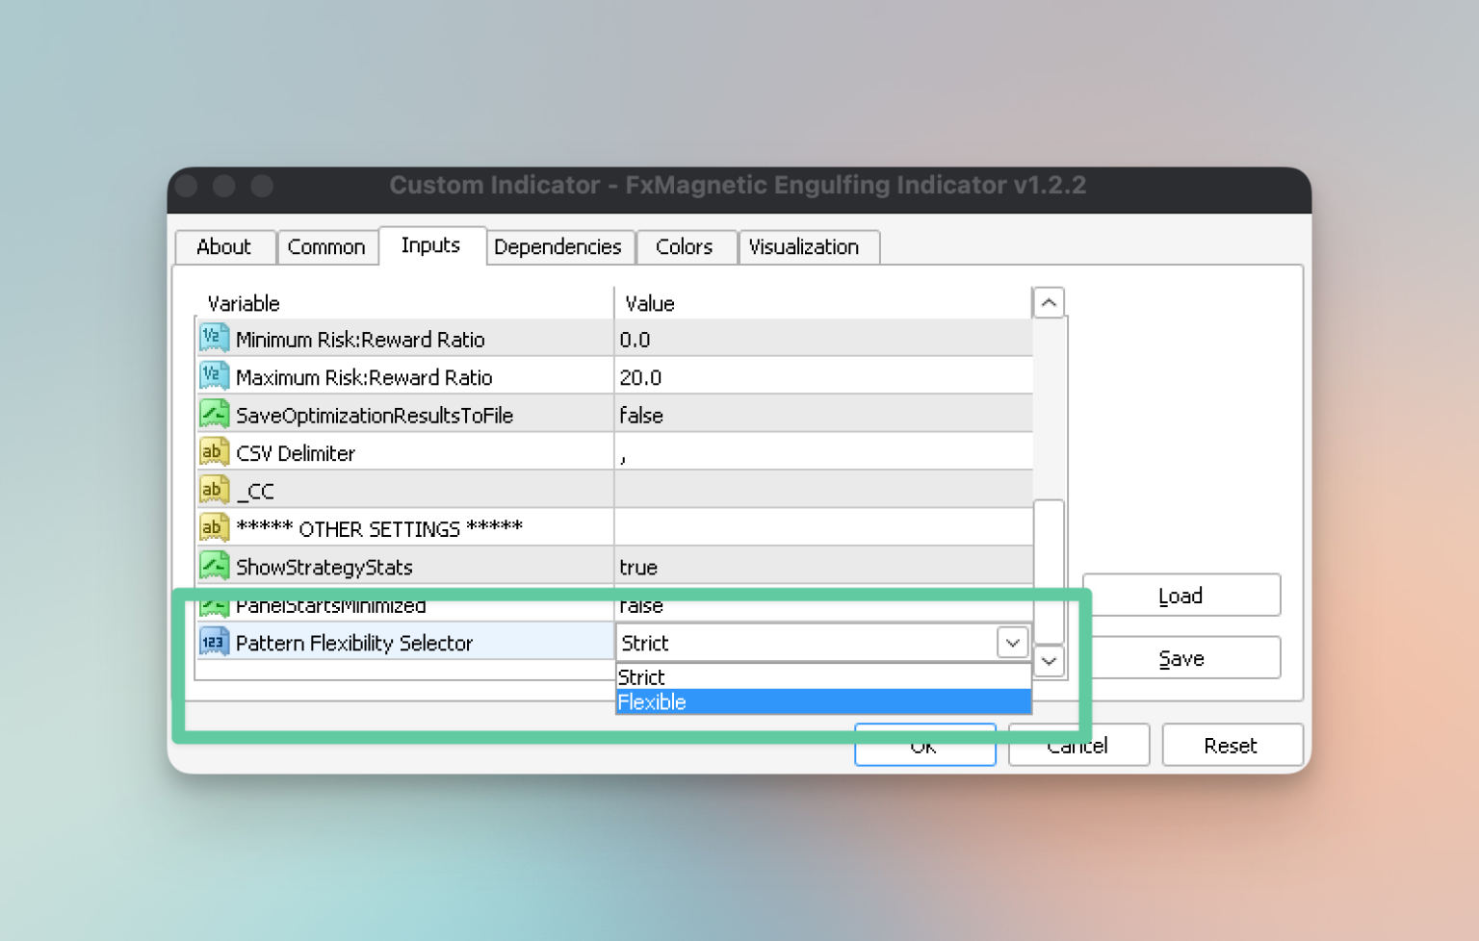Click the Reset button

(1232, 746)
